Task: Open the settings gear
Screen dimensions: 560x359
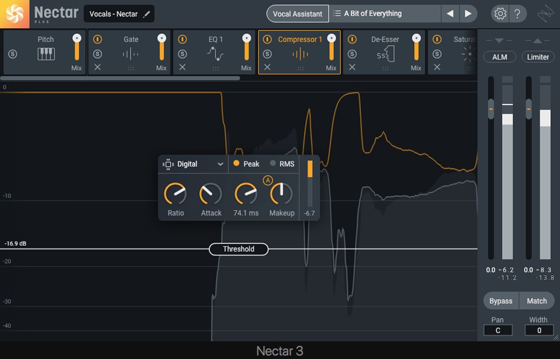Action: [500, 14]
